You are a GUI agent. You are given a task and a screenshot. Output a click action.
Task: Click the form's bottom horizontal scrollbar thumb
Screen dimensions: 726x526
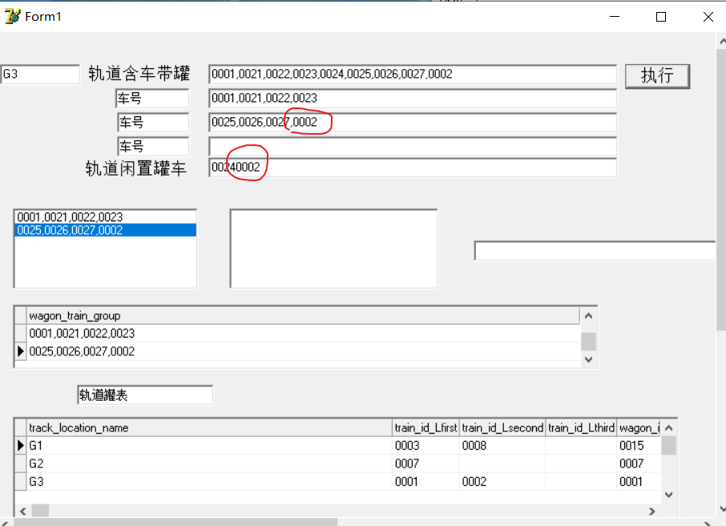pyautogui.click(x=175, y=522)
